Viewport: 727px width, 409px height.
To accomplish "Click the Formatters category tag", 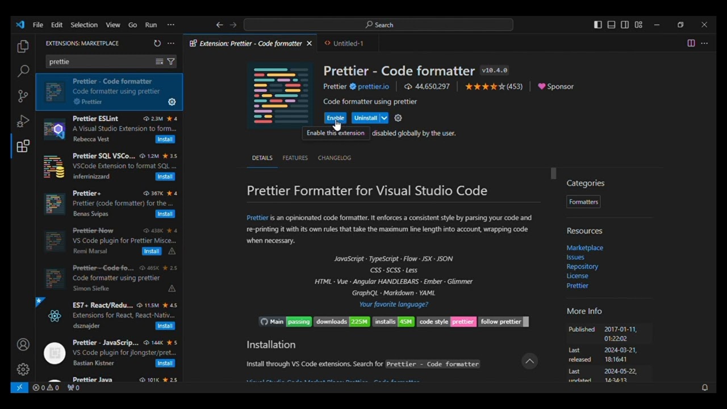I will (x=583, y=202).
